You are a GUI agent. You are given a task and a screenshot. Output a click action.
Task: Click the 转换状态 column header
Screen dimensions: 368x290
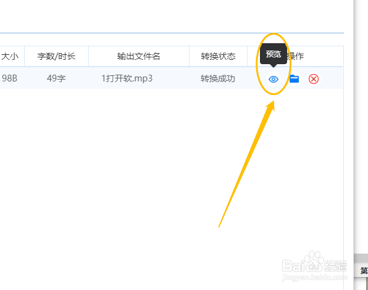point(218,56)
